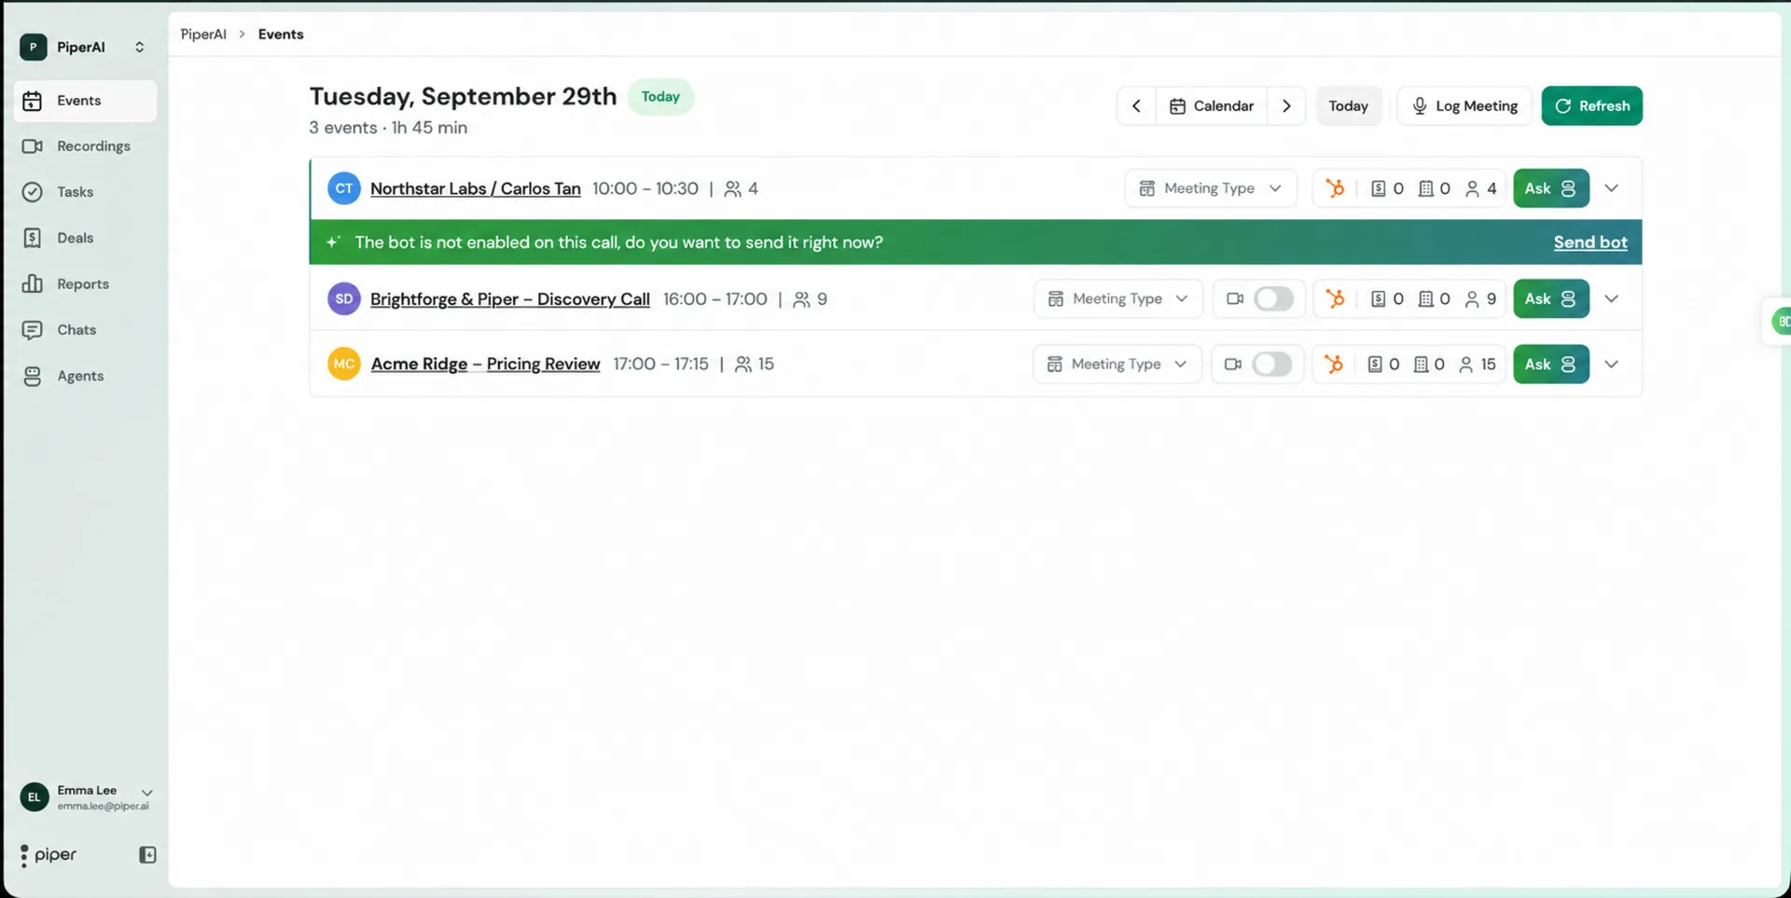Open the Deals section
1791x898 pixels.
point(85,238)
